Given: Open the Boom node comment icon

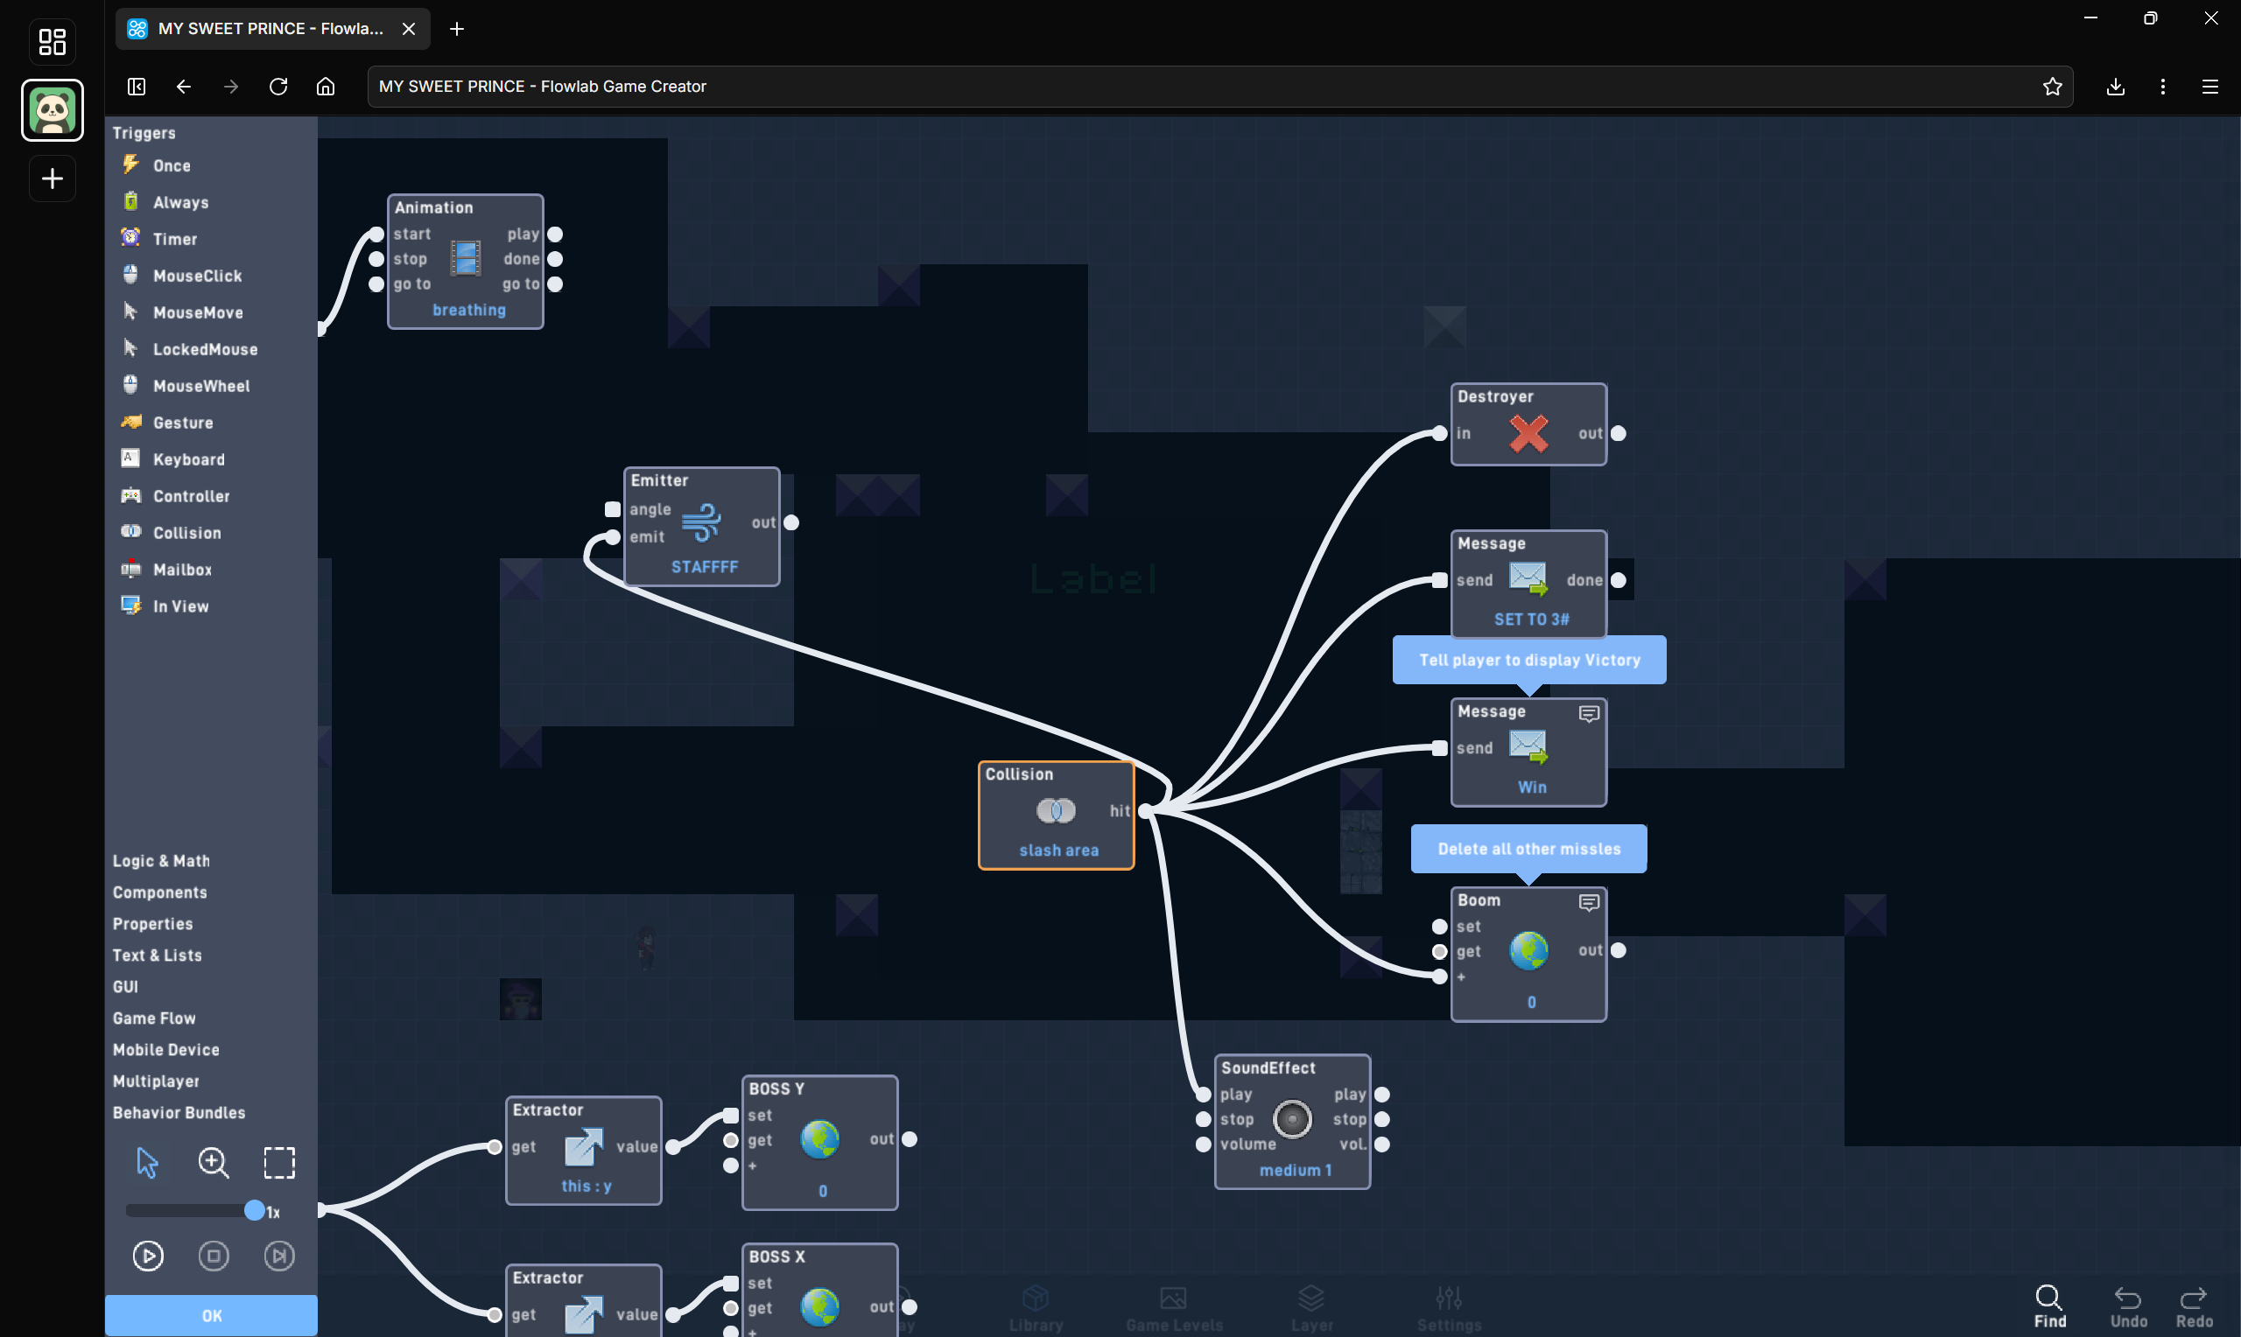Looking at the screenshot, I should (x=1589, y=902).
